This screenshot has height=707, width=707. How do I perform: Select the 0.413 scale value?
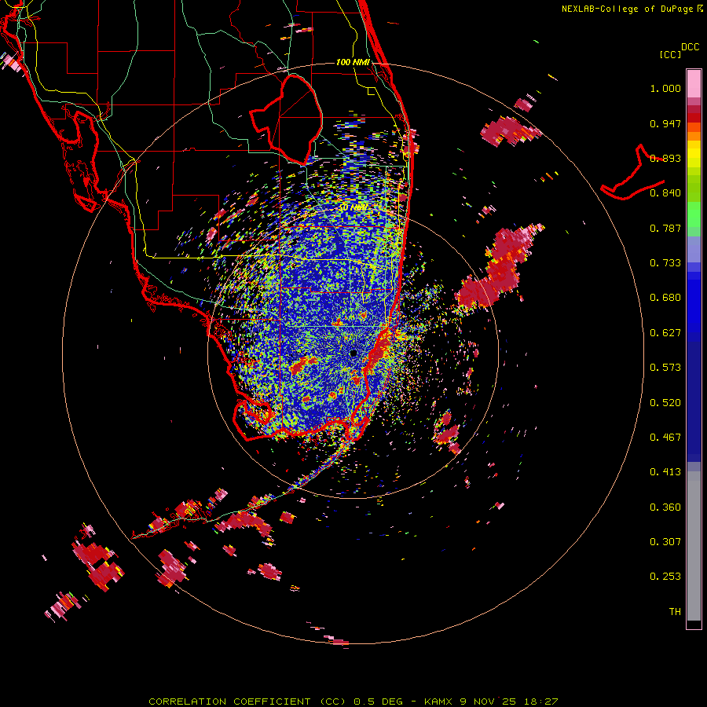[665, 472]
